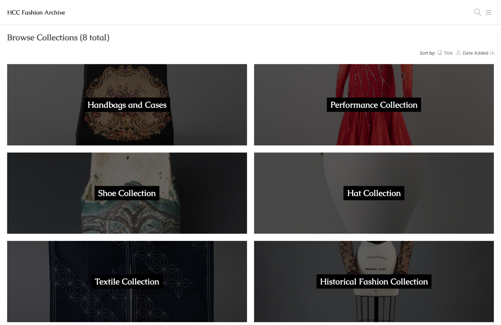
Task: Click the stitched navy textile image
Action: (x=127, y=307)
